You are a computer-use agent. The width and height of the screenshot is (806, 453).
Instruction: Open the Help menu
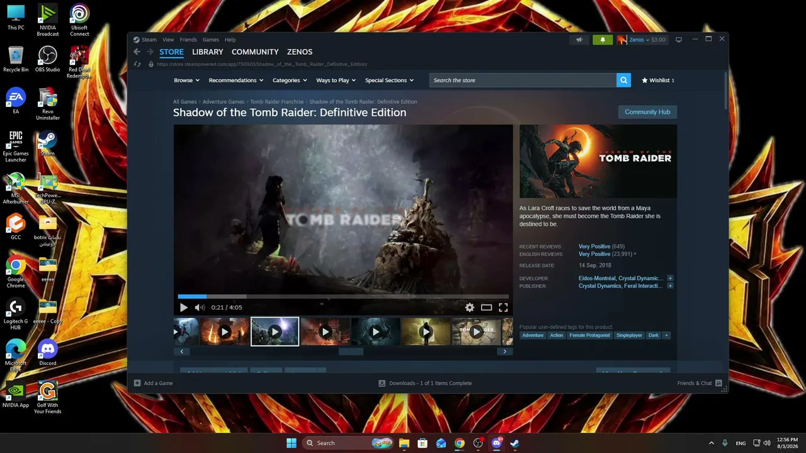230,40
